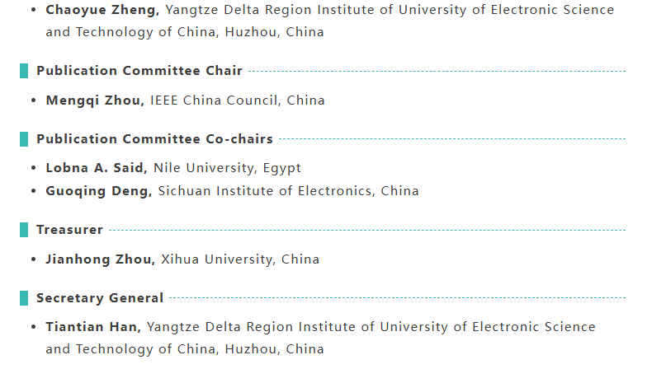Screen dimensions: 652x369
Task: Click the Xihua University, China affiliation
Action: coord(239,259)
